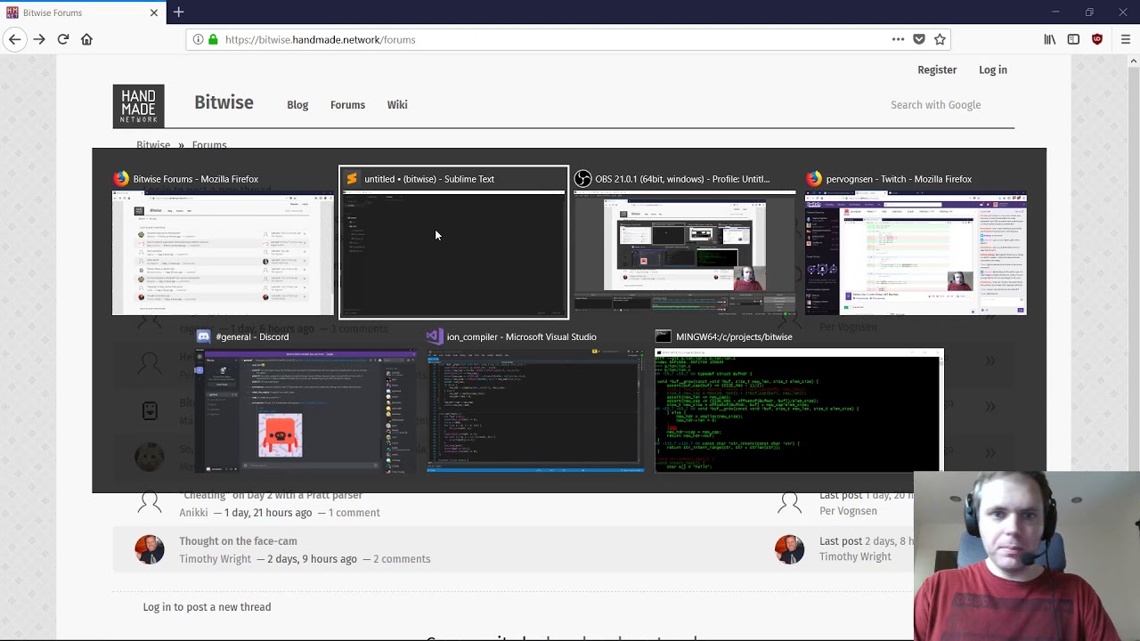
Task: Select the Bitwise Forums browser tab
Action: (x=82, y=12)
